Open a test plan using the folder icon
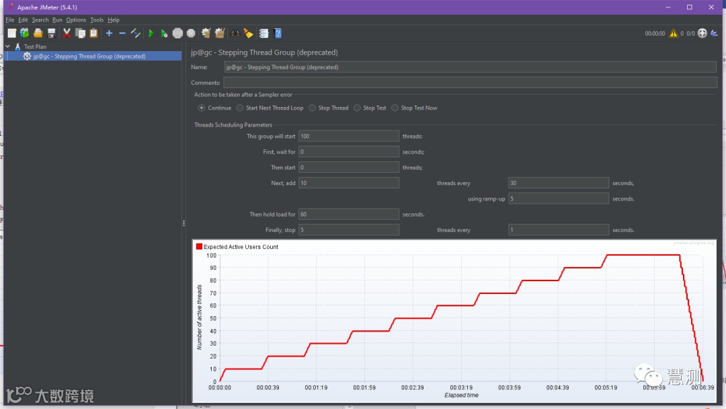The height and width of the screenshot is (409, 726). 38,33
